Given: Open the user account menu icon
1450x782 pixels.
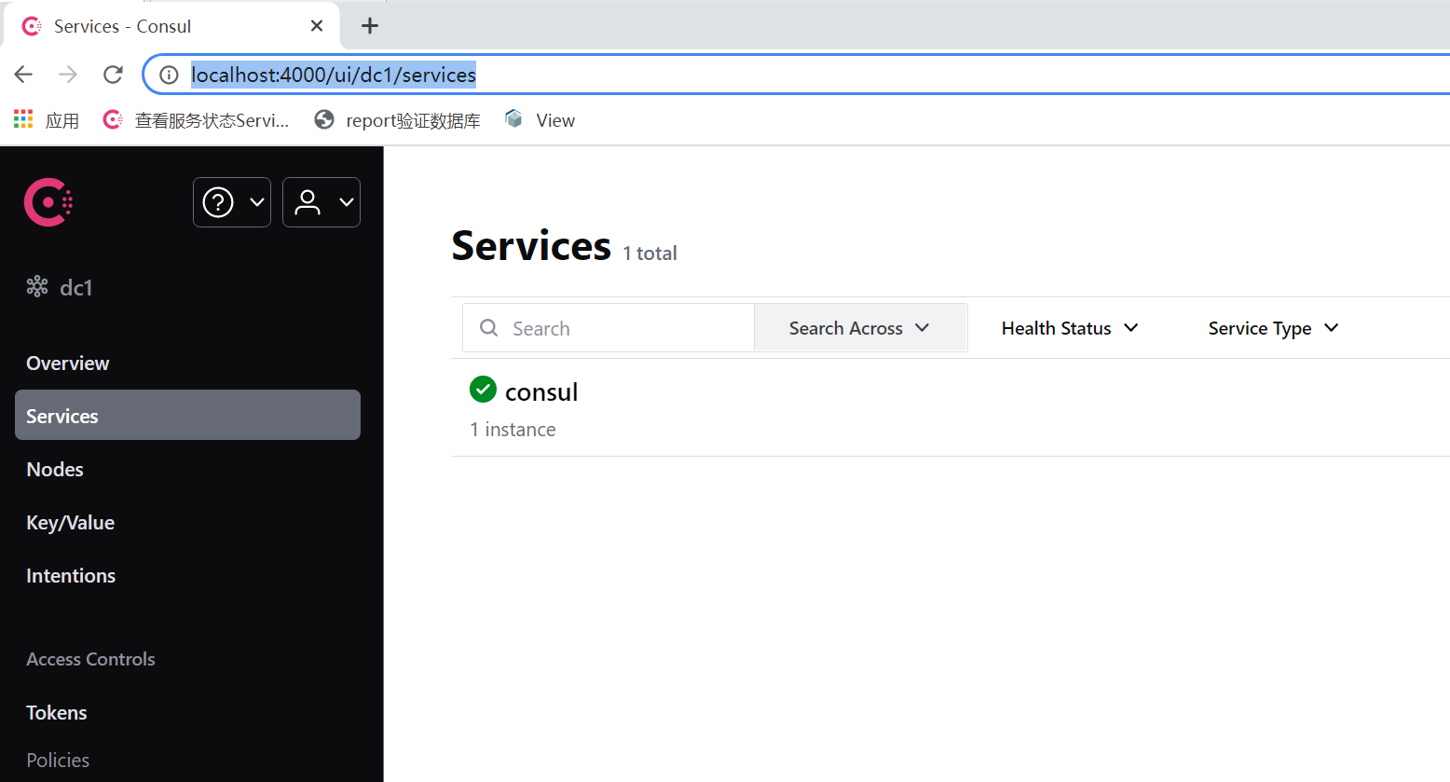Looking at the screenshot, I should [308, 202].
